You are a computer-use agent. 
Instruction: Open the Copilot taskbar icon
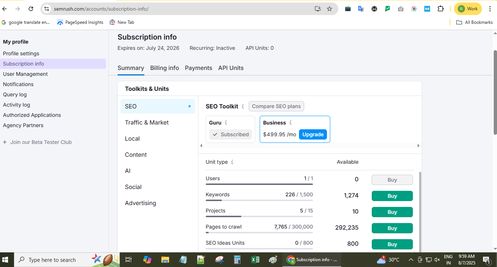tap(147, 260)
